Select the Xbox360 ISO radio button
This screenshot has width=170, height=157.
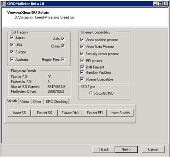pos(91,93)
